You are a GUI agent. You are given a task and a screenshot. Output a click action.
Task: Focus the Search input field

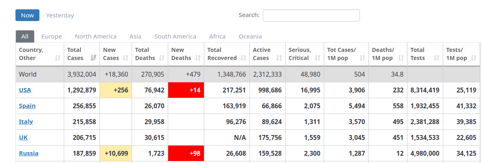coord(311,15)
